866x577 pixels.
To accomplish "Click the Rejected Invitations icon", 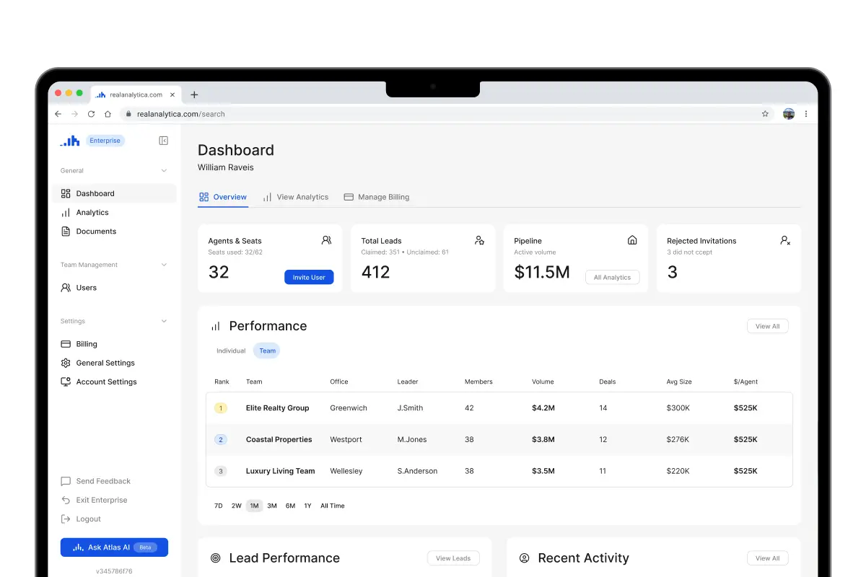I will (785, 241).
